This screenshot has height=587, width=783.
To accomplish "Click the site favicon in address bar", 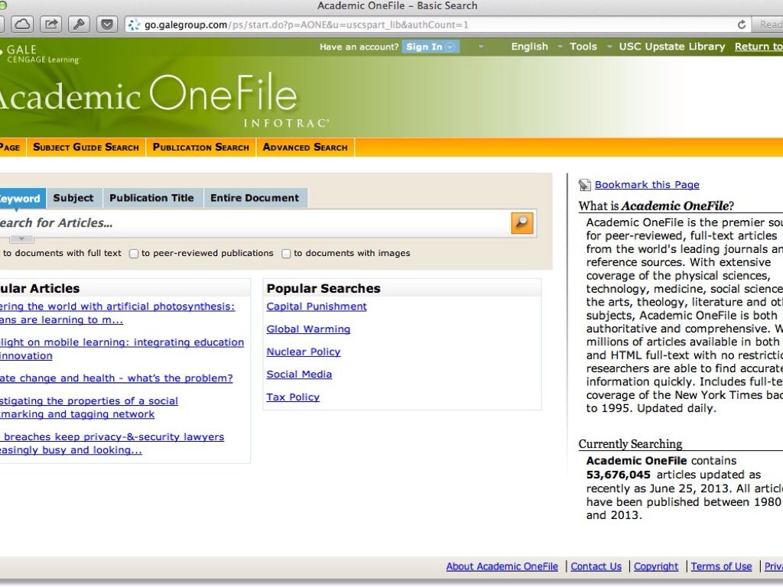I will 135,24.
